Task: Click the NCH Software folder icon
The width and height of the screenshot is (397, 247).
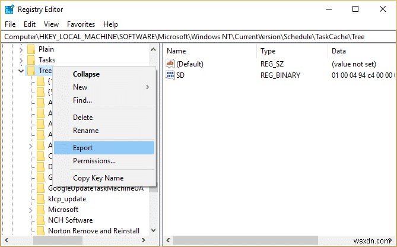Action: [41, 220]
